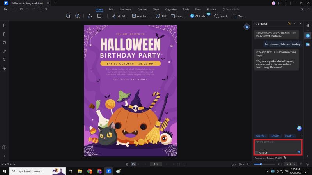This screenshot has height=175, width=312.
Task: Open the attachments panel paperclip icon
Action: point(4,51)
